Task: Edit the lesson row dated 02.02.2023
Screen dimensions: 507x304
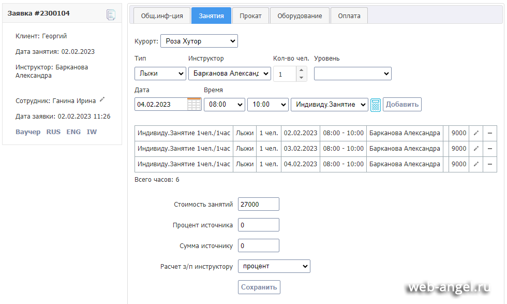Action: [x=476, y=133]
